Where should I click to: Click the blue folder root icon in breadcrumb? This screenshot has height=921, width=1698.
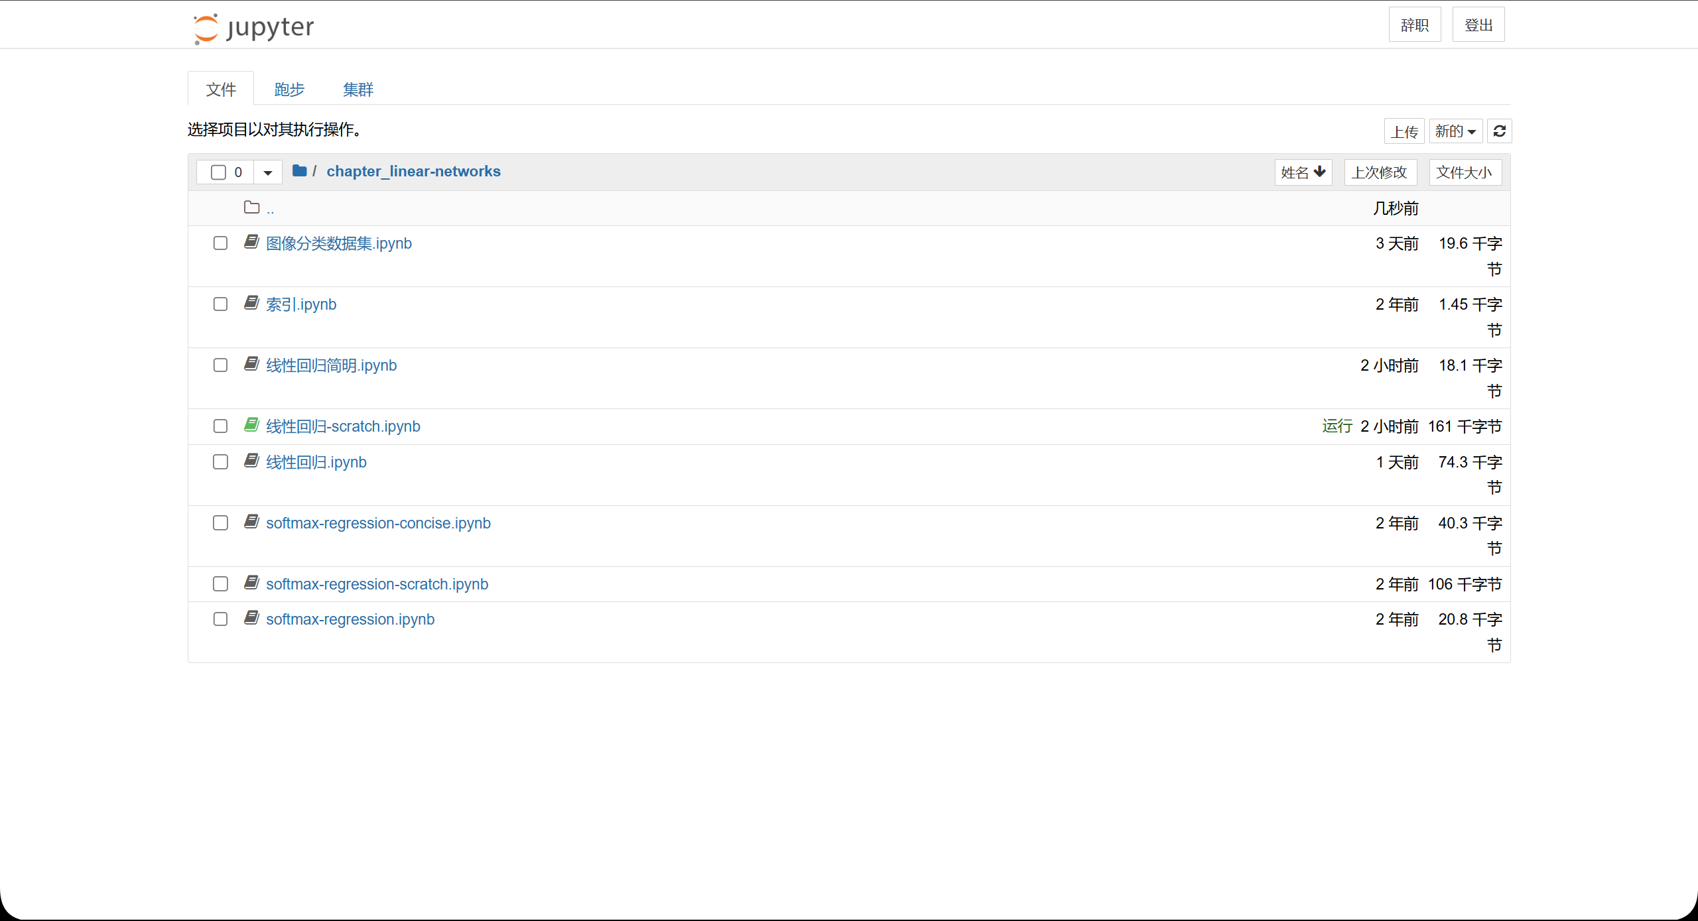pos(299,171)
